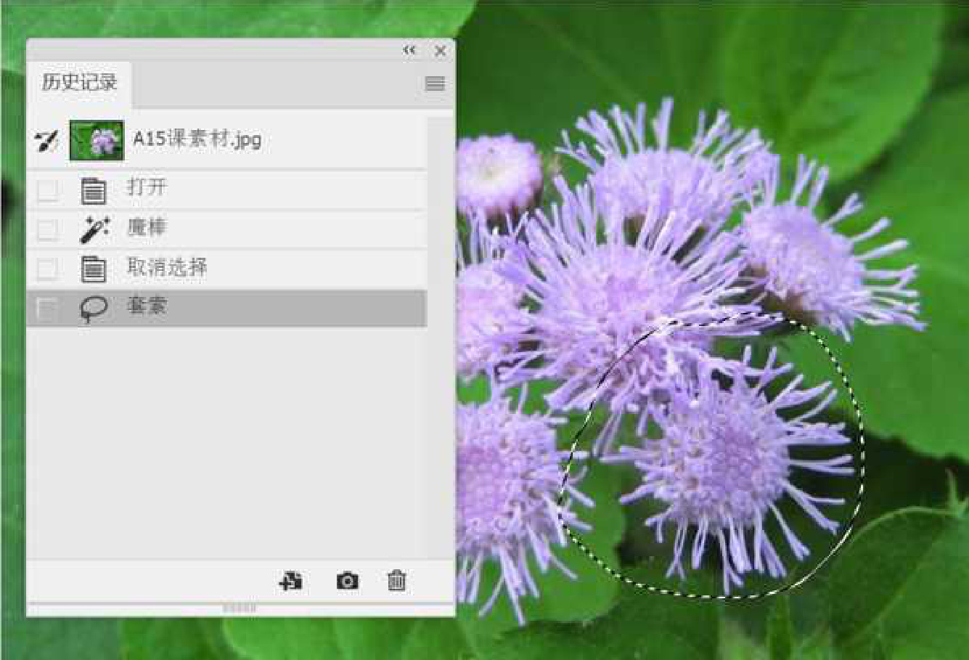Toggle history brush source box for 取消选择
The image size is (969, 660).
pyautogui.click(x=47, y=269)
